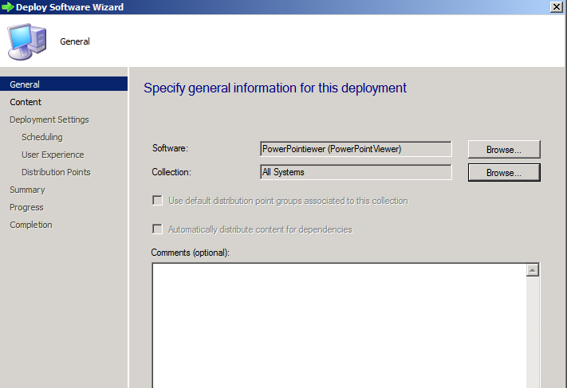Click the Collection field showing All Systems

coord(356,172)
